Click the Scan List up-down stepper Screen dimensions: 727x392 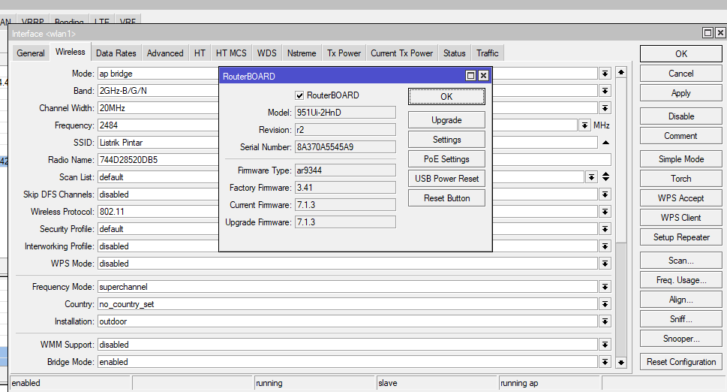(x=605, y=176)
